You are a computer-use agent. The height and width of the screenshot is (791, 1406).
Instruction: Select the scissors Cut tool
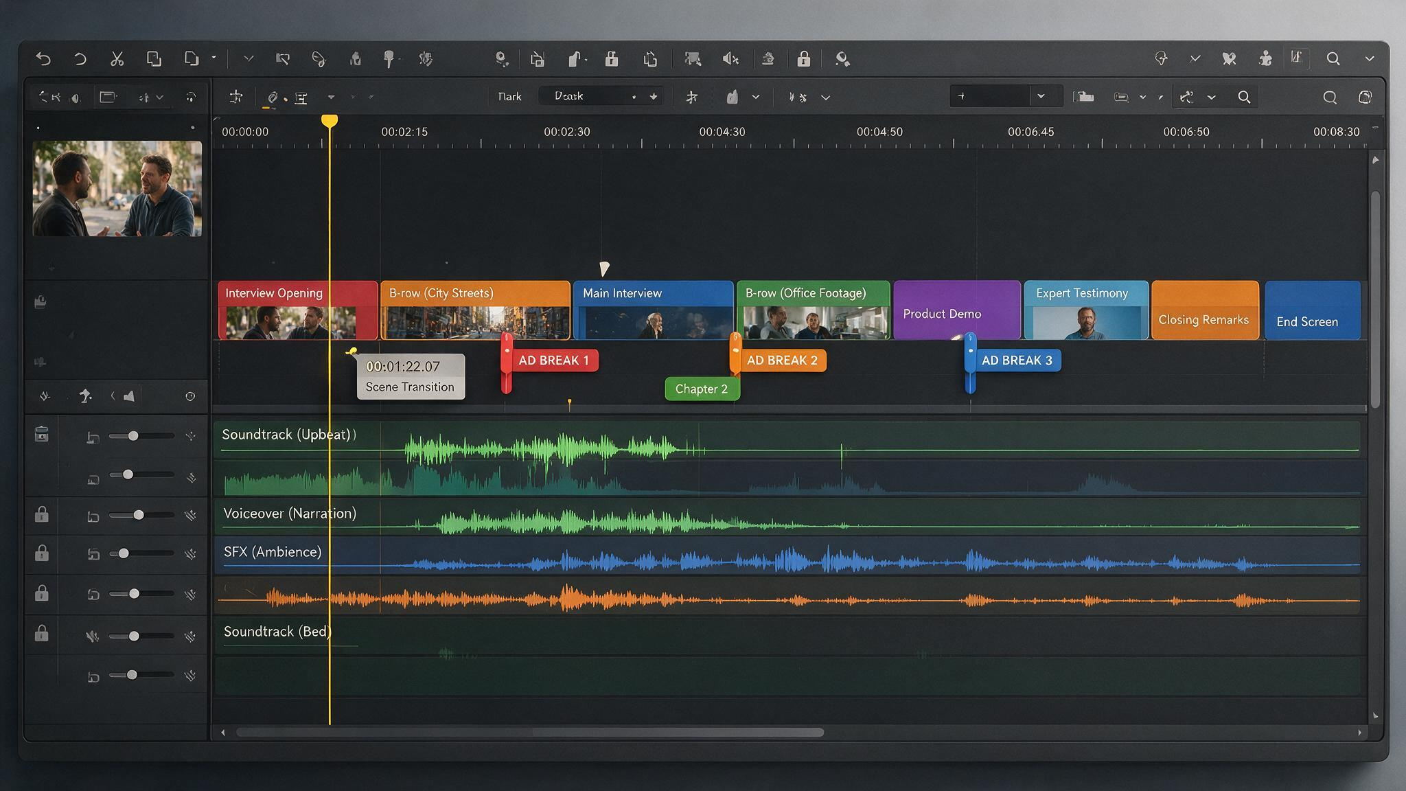point(117,59)
